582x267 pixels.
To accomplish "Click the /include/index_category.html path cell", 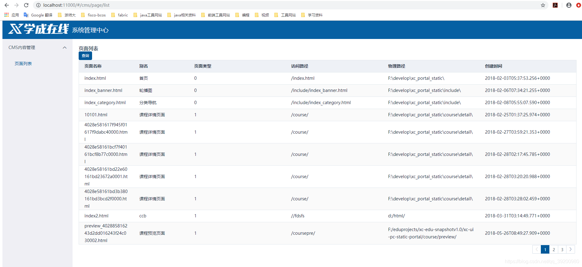I will coord(321,103).
